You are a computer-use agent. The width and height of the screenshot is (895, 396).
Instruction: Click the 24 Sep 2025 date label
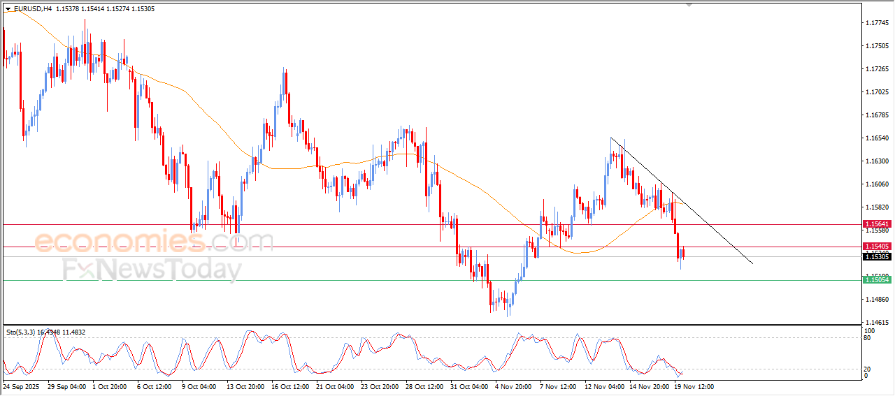click(x=21, y=386)
